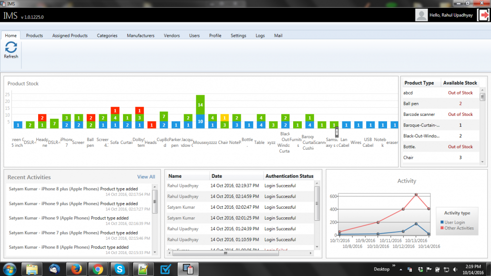Select iPhone 7 plus activity entry
491x276 pixels.
tap(79, 235)
